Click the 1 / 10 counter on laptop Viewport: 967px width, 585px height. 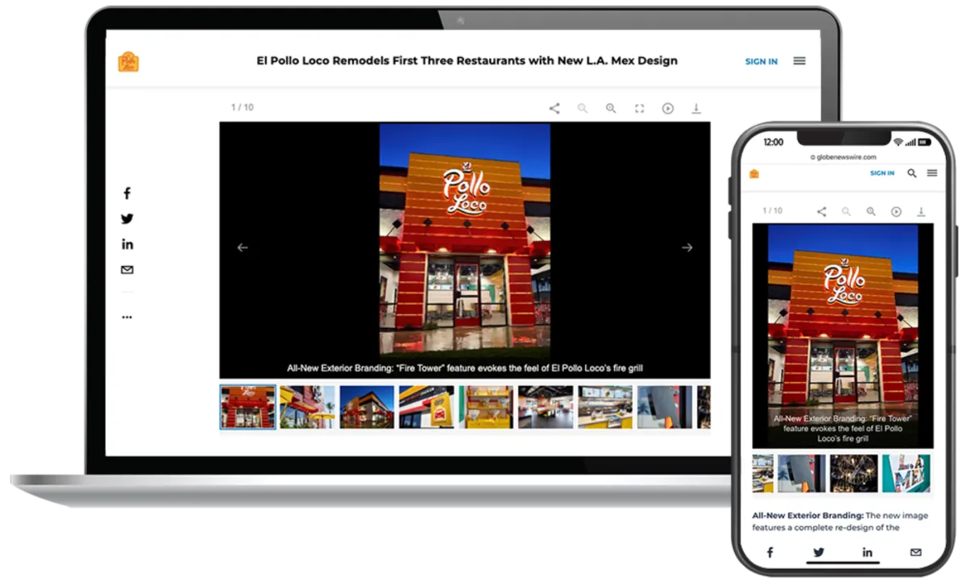[x=243, y=107]
